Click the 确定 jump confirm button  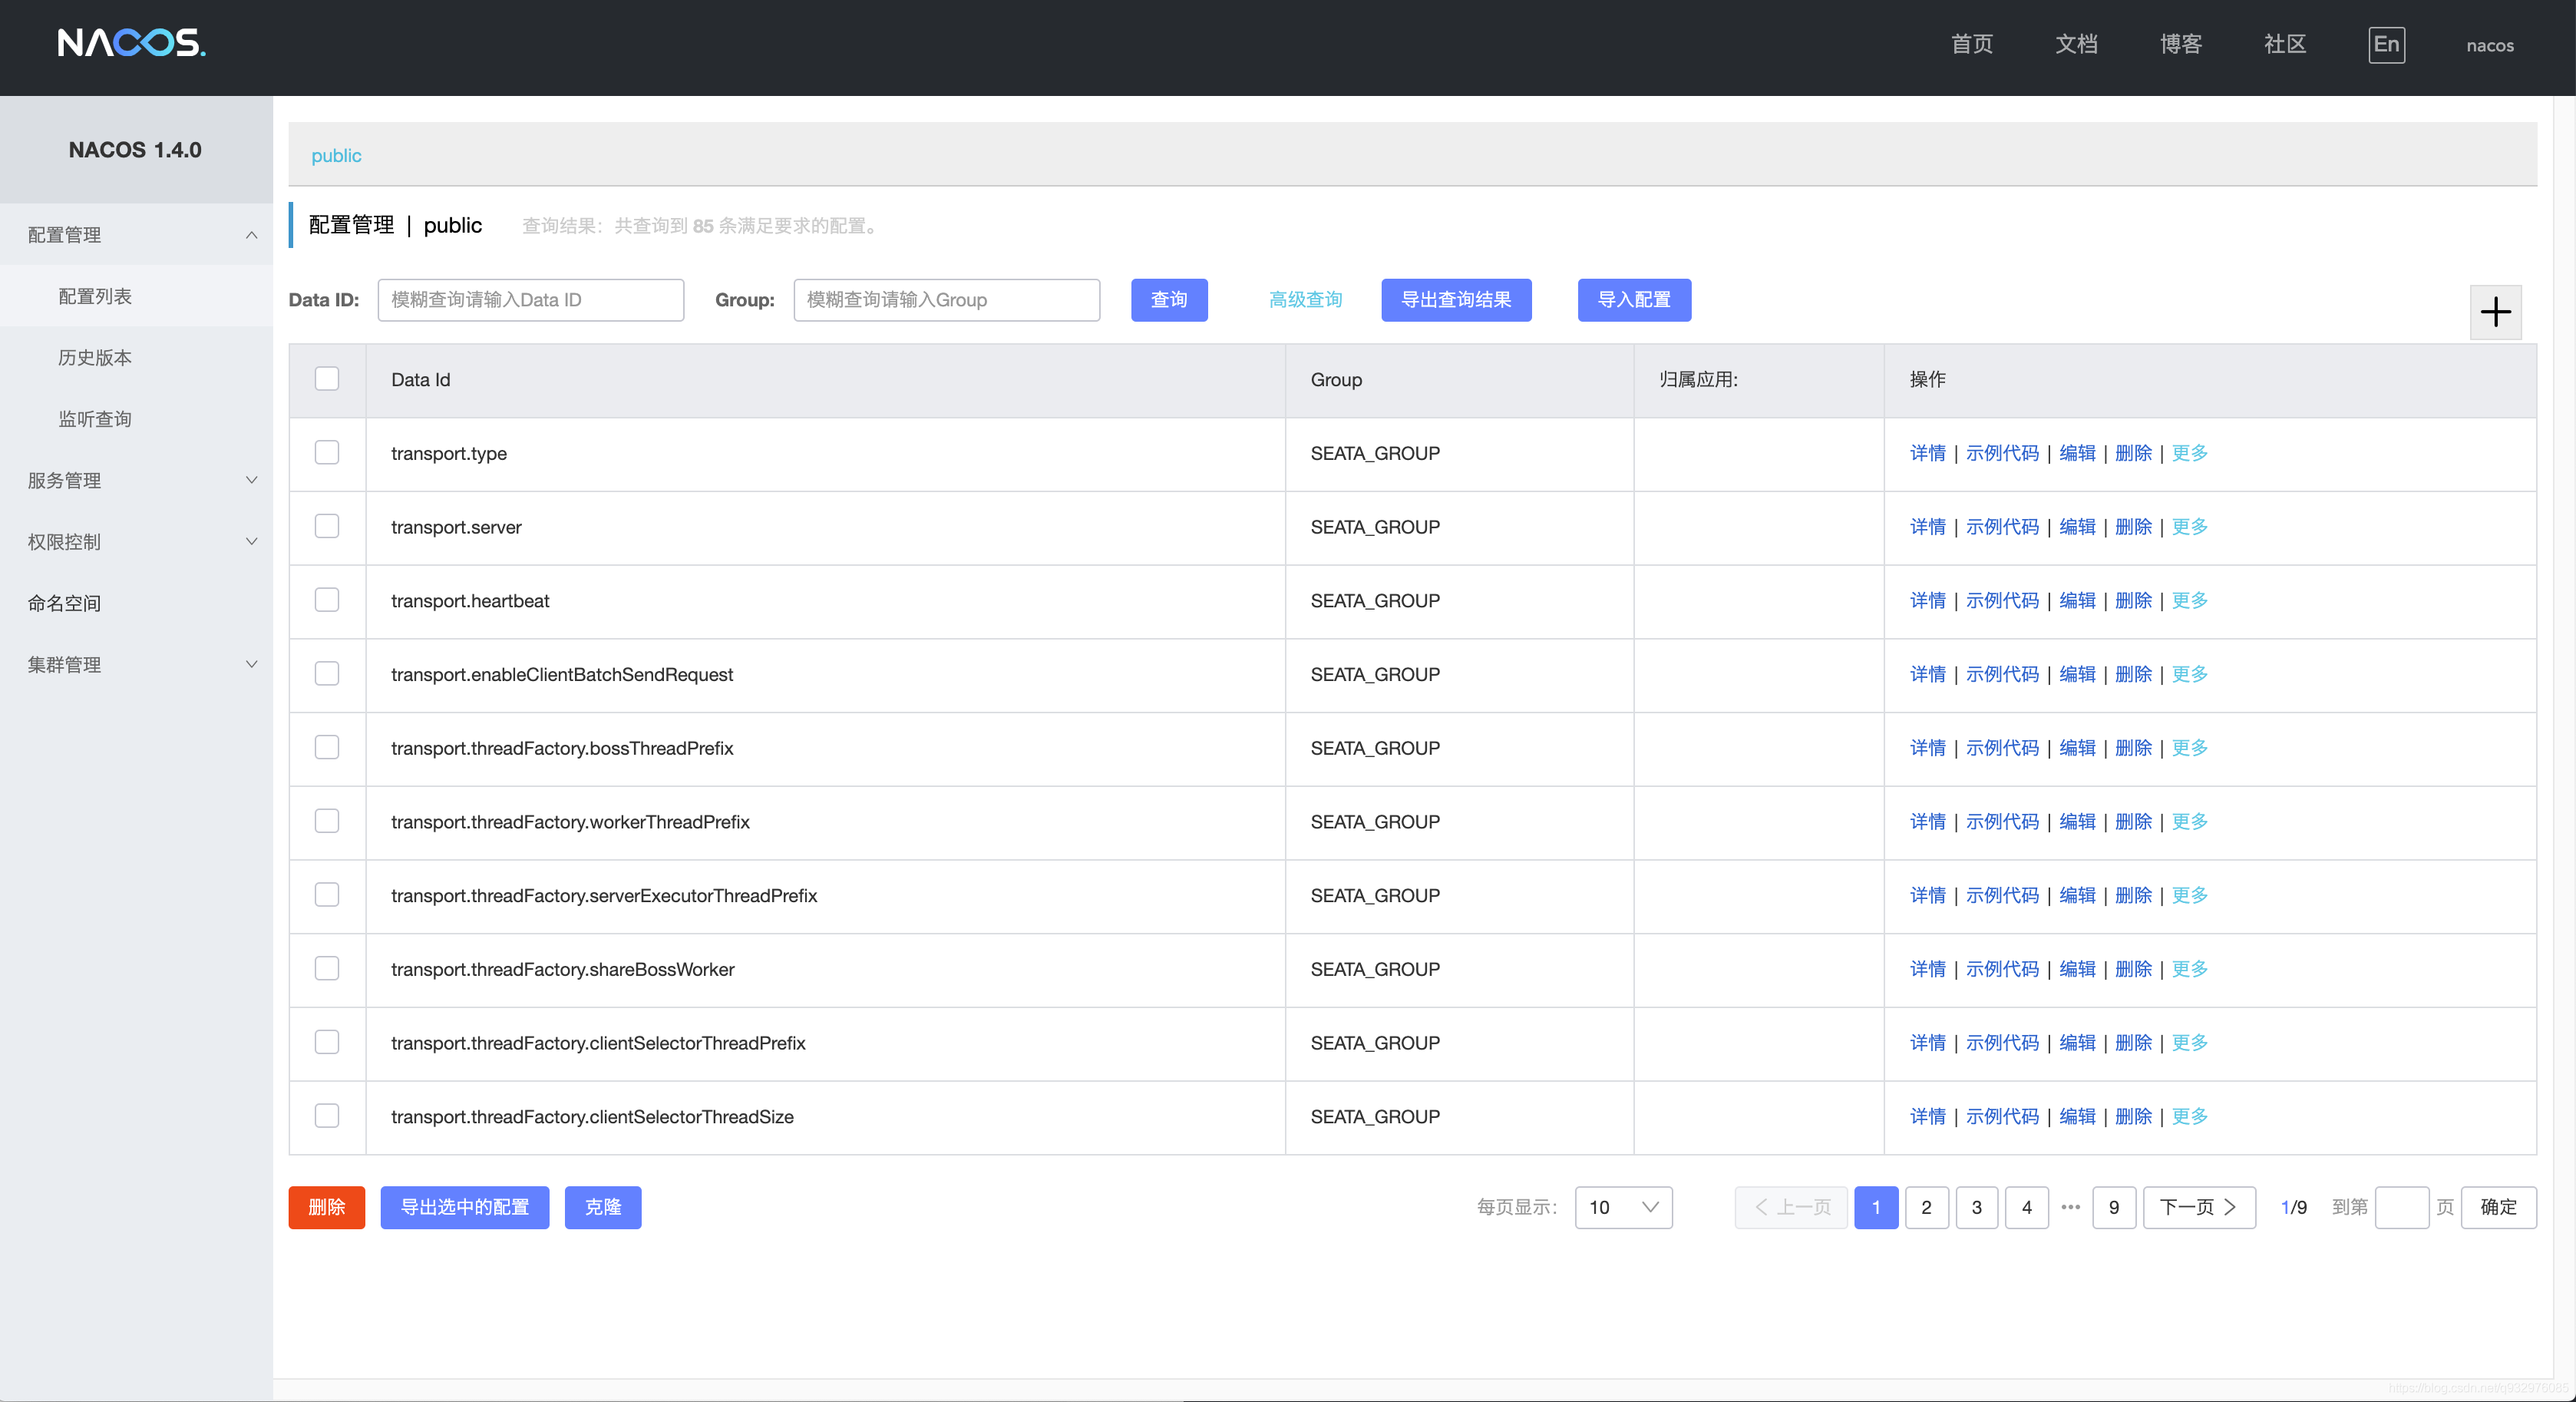2498,1208
